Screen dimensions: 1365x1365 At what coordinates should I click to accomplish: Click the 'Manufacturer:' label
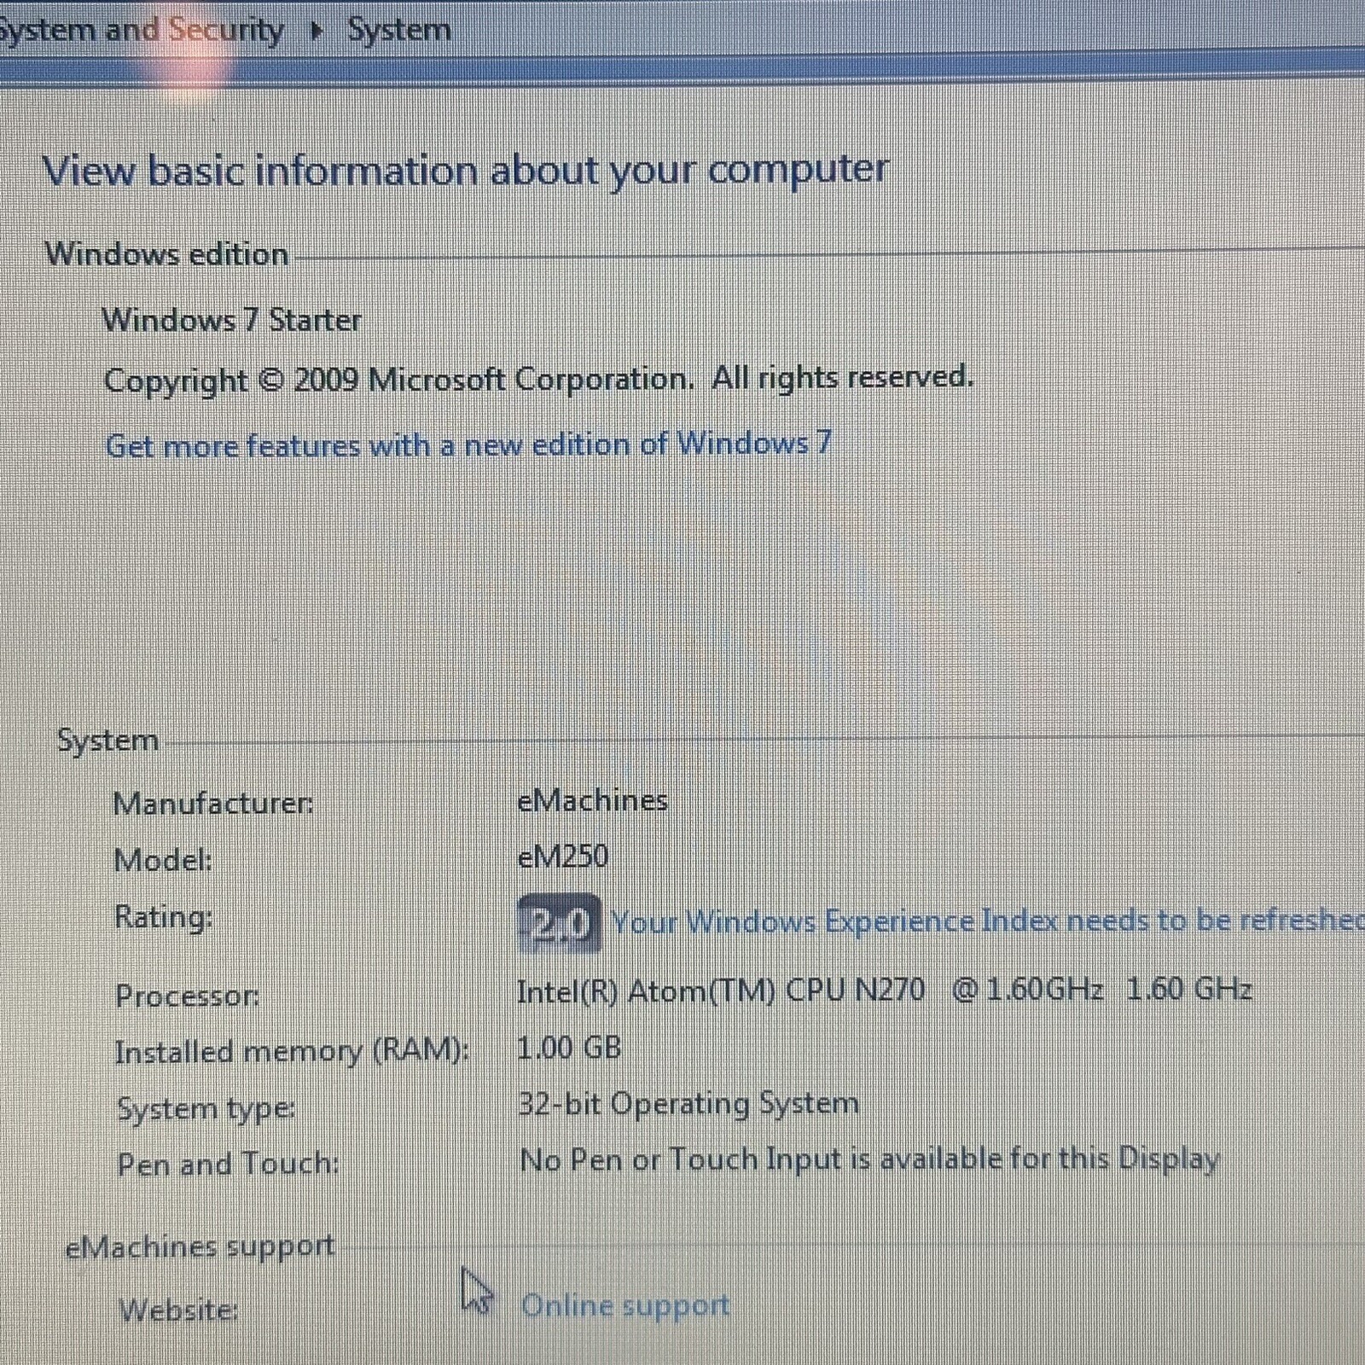[213, 803]
